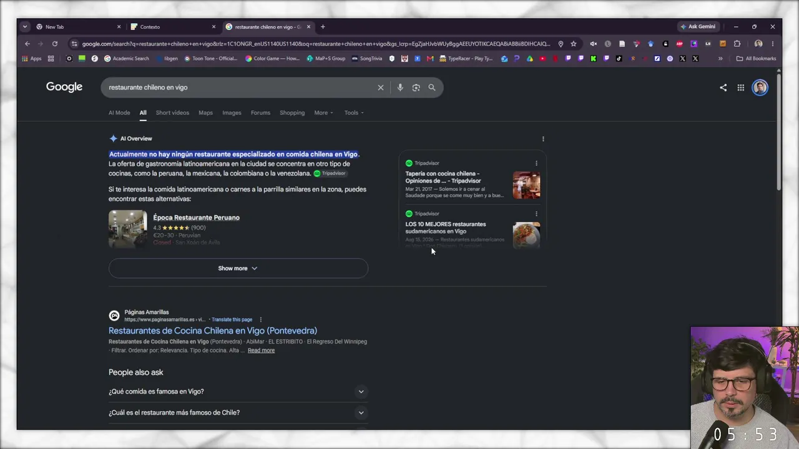Open the YouTube bookmark icon
799x449 pixels.
(x=542, y=59)
